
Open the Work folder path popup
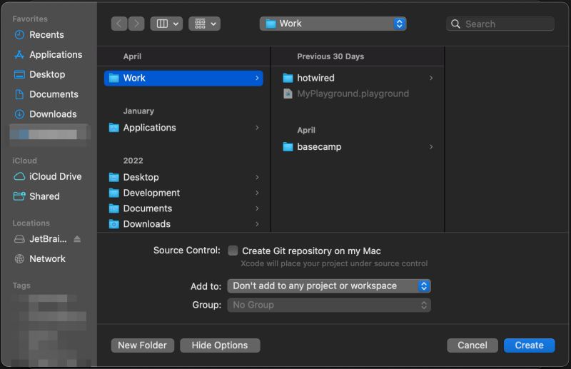[x=333, y=24]
